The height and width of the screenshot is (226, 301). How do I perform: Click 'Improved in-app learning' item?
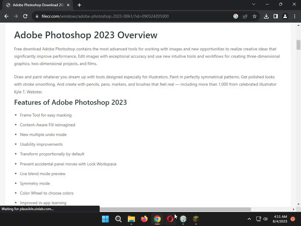point(43,203)
